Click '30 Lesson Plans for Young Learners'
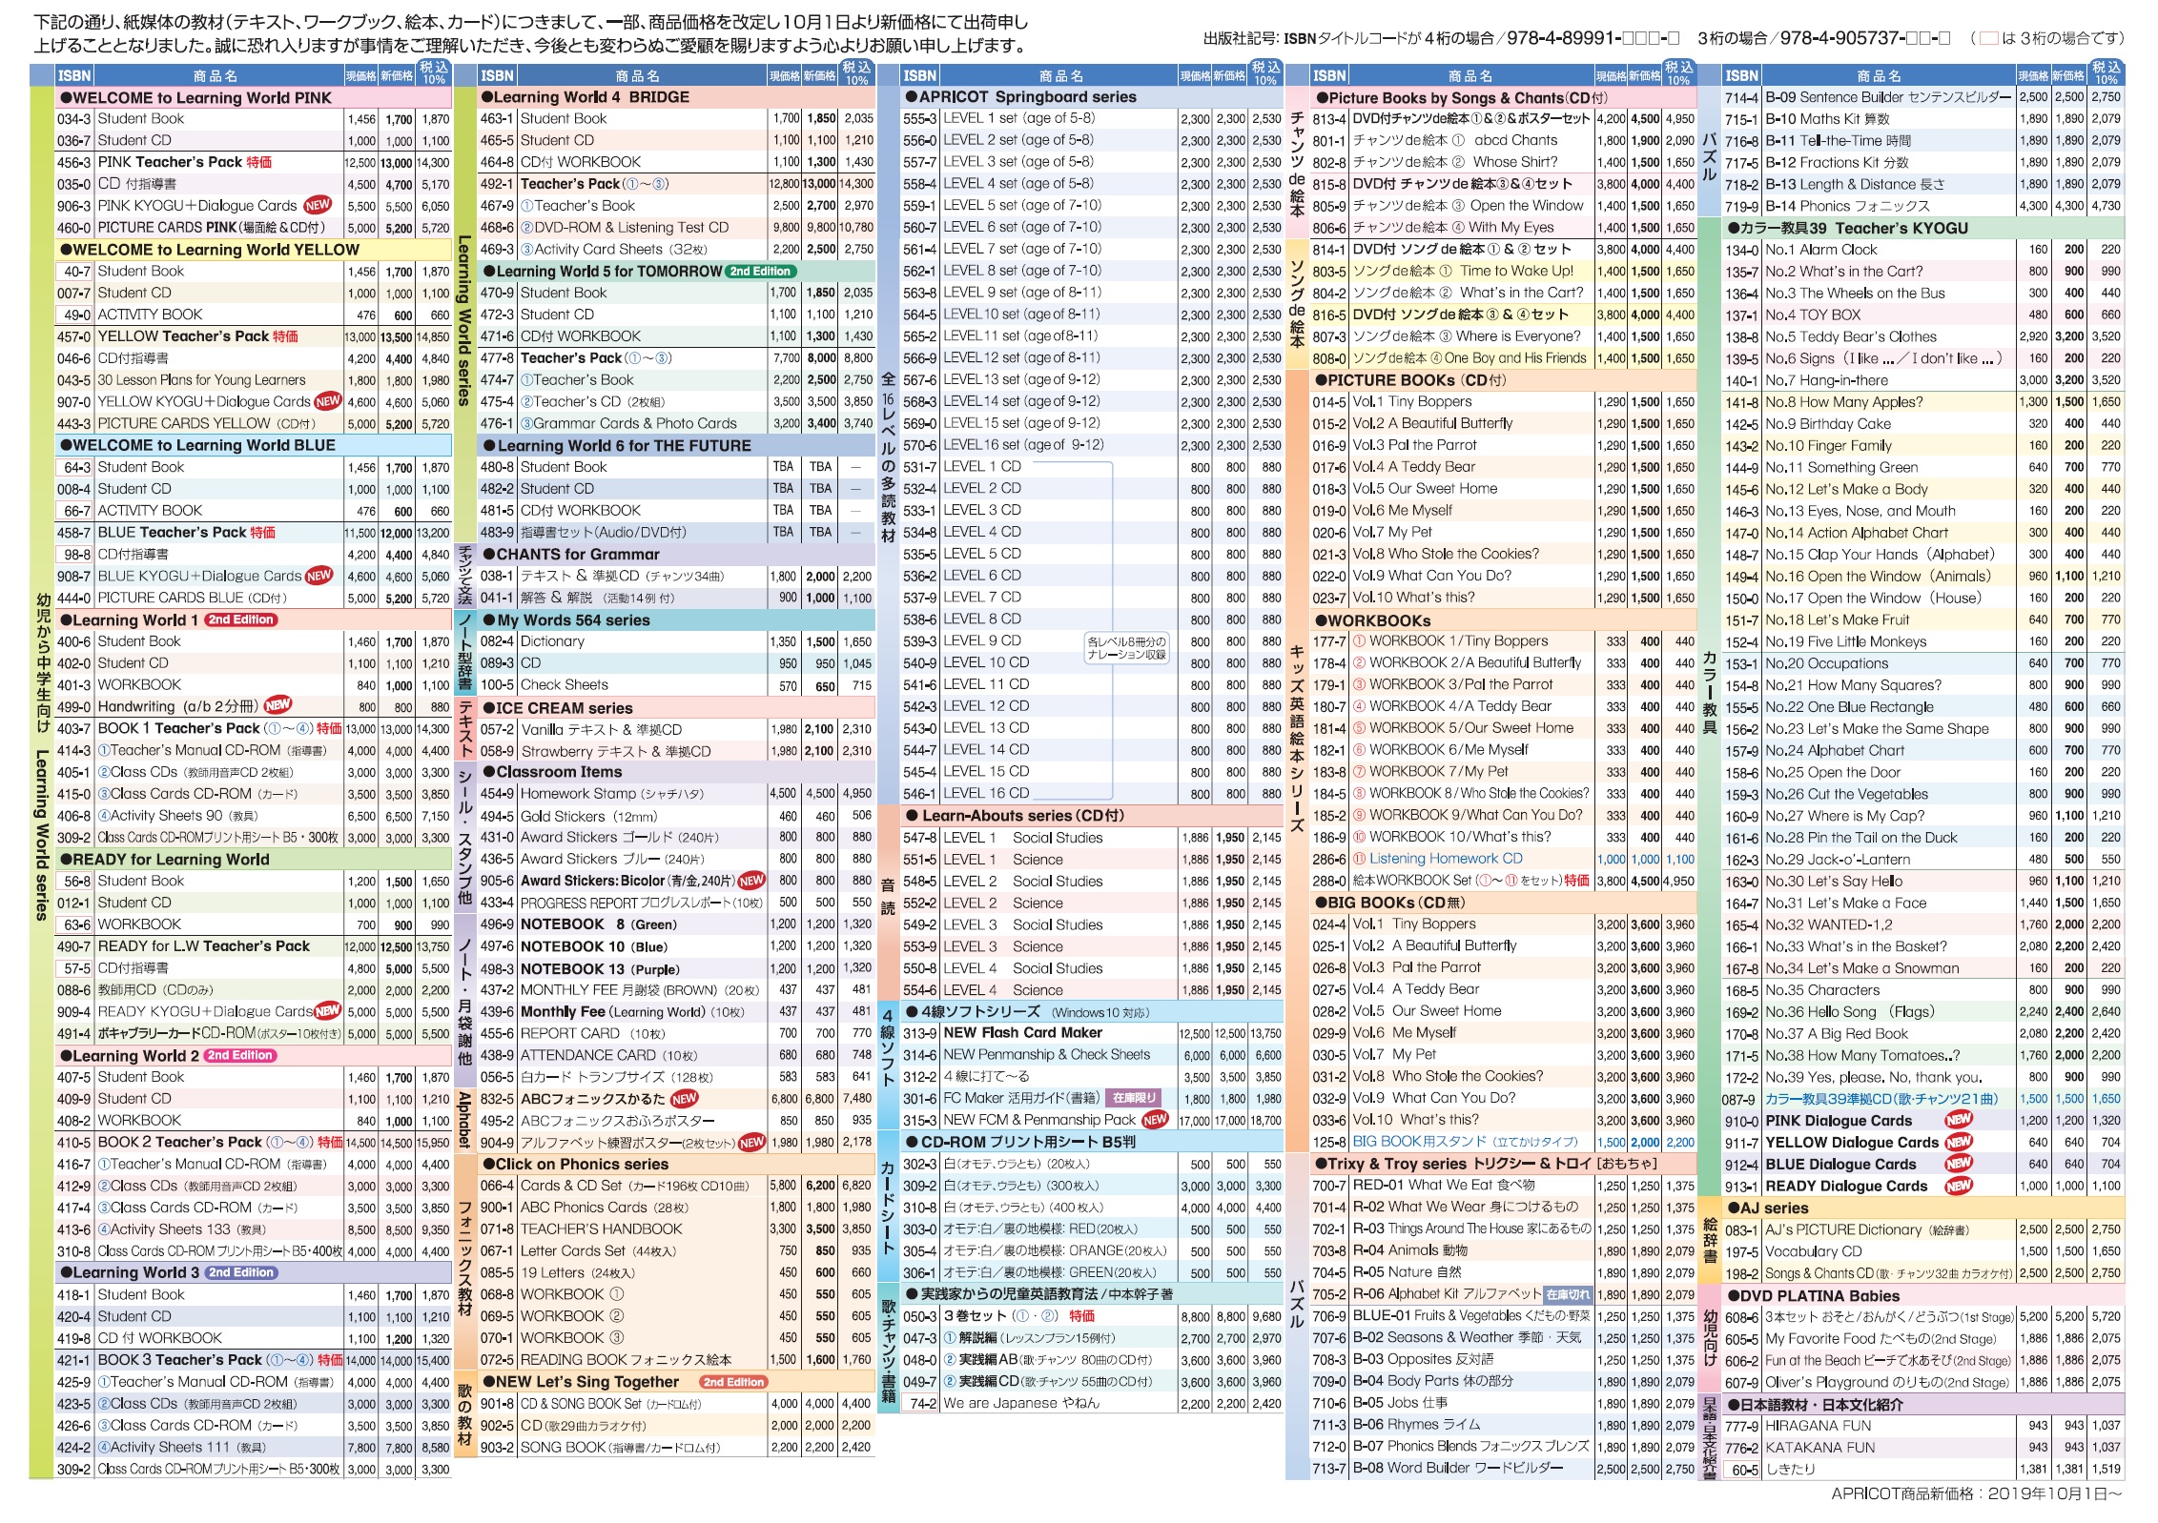 coord(201,379)
